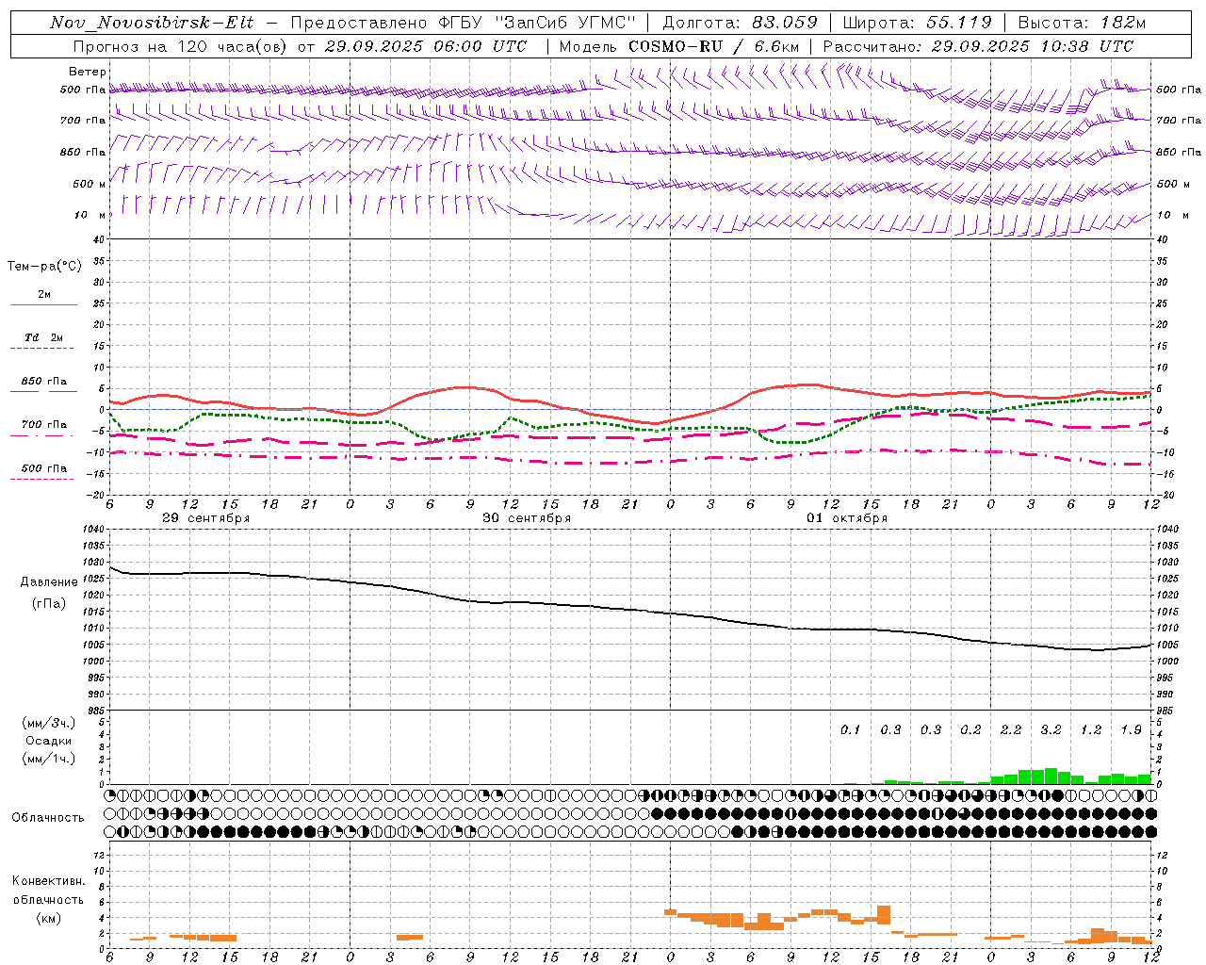Click the '850 гПа' temperature legend label
This screenshot has width=1206, height=965.
click(x=44, y=382)
